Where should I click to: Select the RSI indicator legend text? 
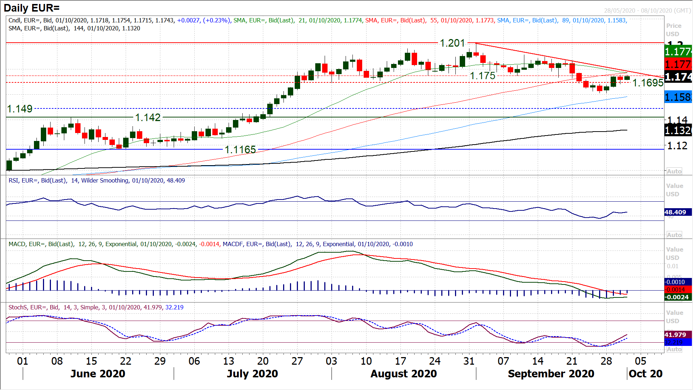[96, 180]
